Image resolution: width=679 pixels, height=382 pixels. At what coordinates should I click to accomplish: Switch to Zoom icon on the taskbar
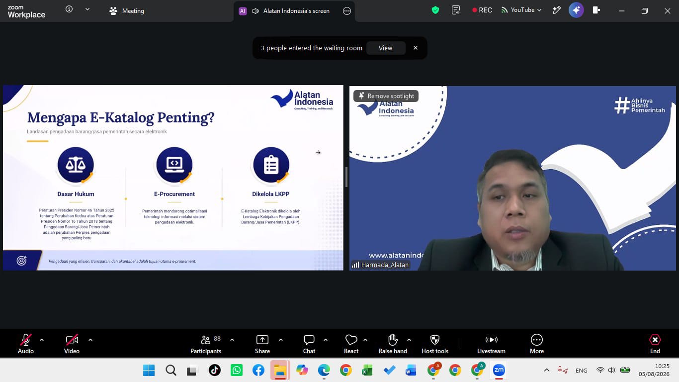click(x=499, y=370)
